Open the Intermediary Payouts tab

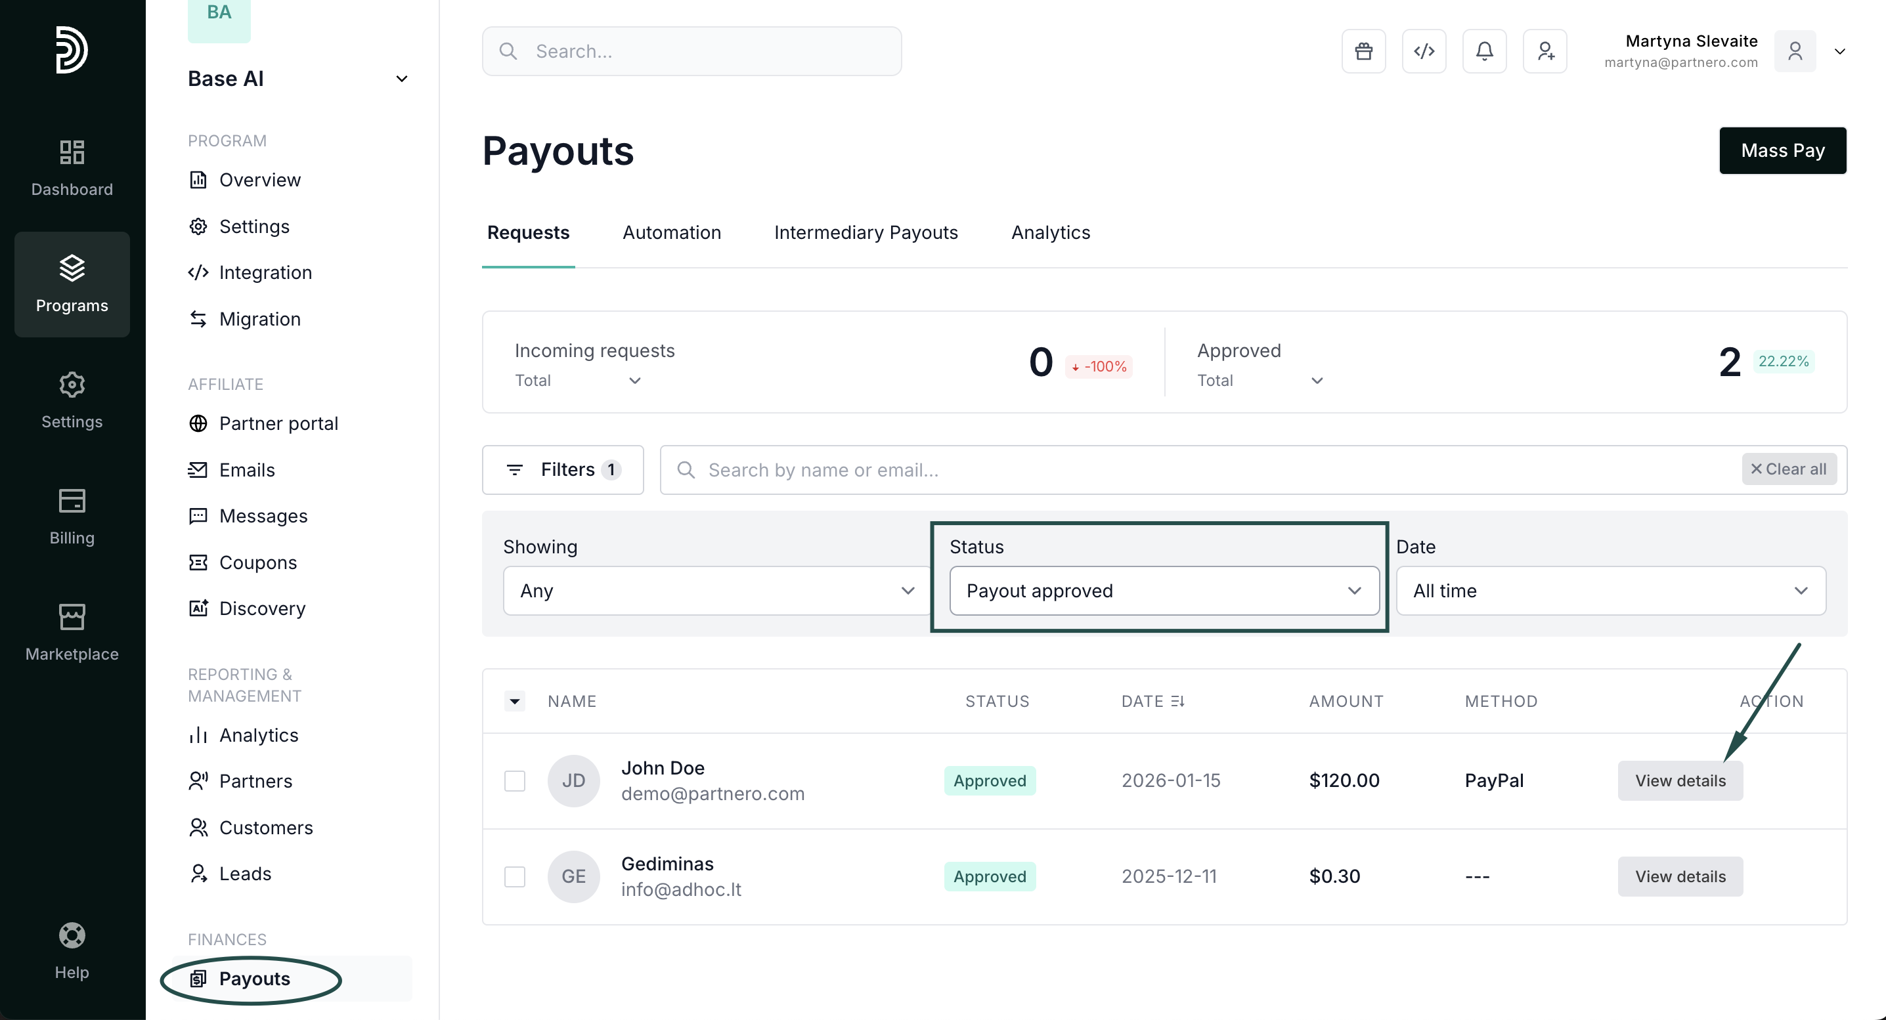coord(866,232)
